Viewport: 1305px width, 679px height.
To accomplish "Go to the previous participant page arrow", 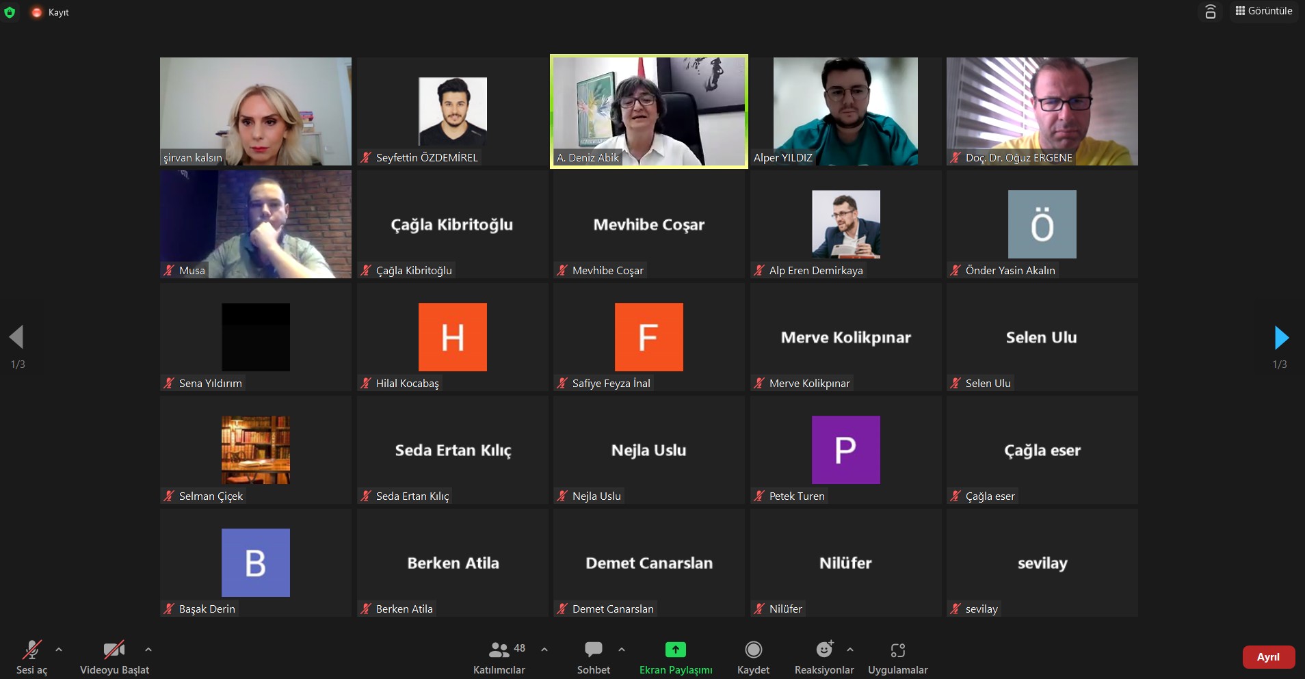I will tap(16, 337).
